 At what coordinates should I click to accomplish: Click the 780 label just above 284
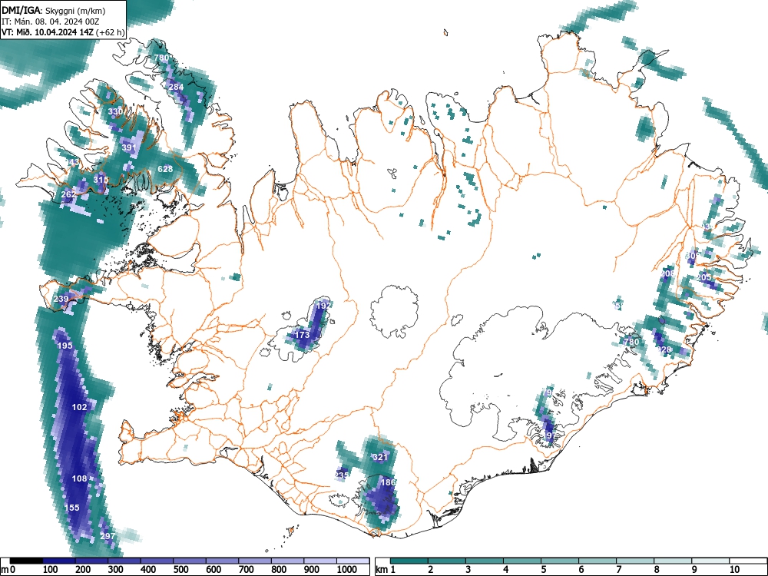tap(161, 58)
